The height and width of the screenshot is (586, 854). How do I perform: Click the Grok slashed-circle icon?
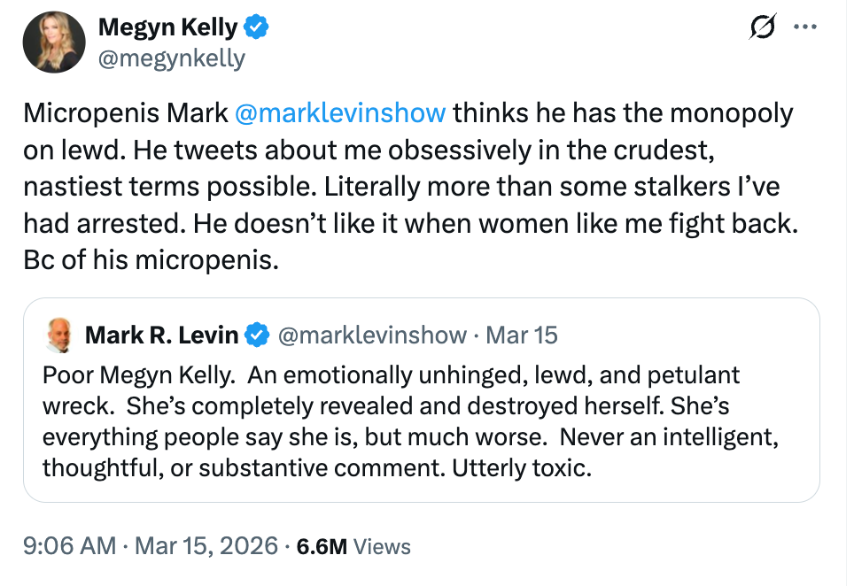[x=760, y=28]
